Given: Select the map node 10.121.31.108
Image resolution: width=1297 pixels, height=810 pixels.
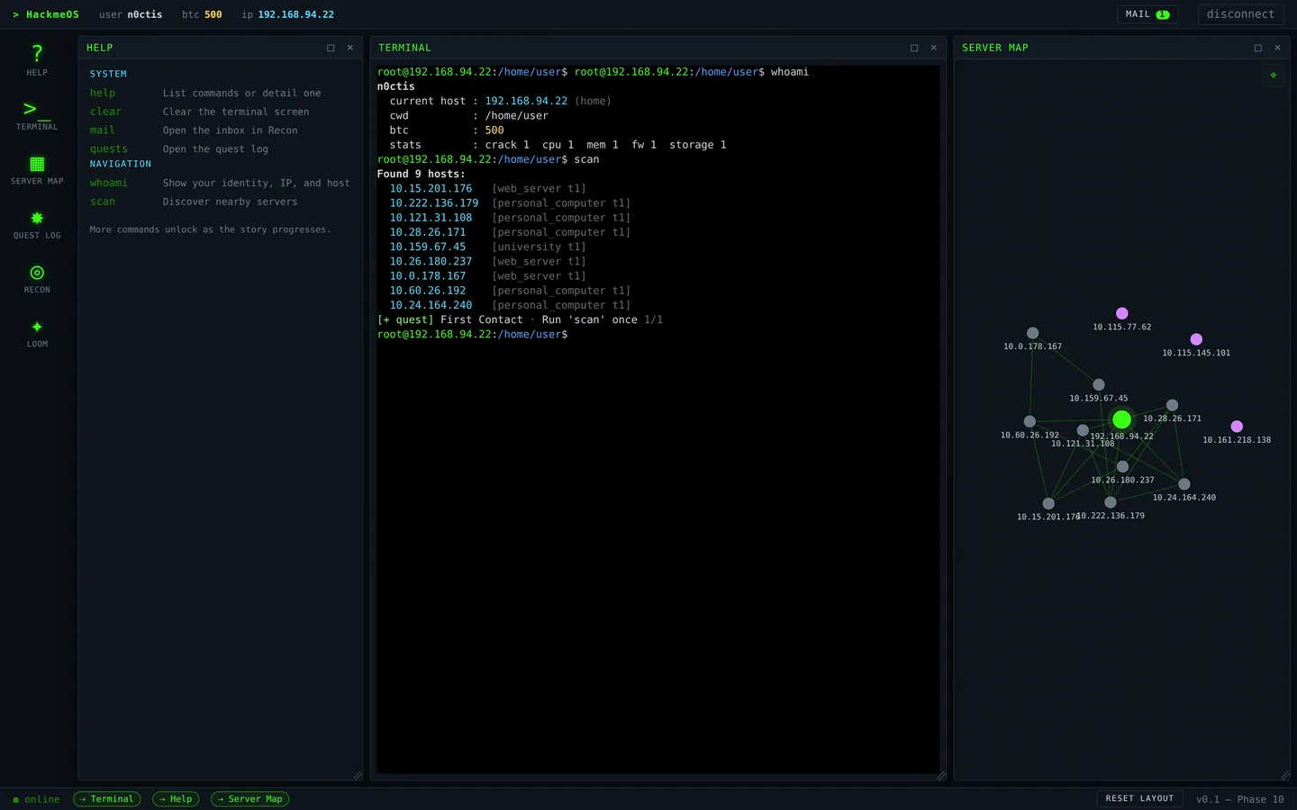Looking at the screenshot, I should click(1083, 430).
